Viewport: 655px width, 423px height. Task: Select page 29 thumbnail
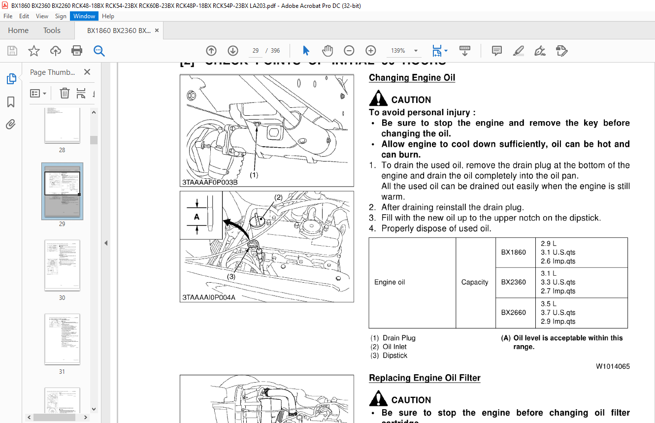click(x=62, y=191)
